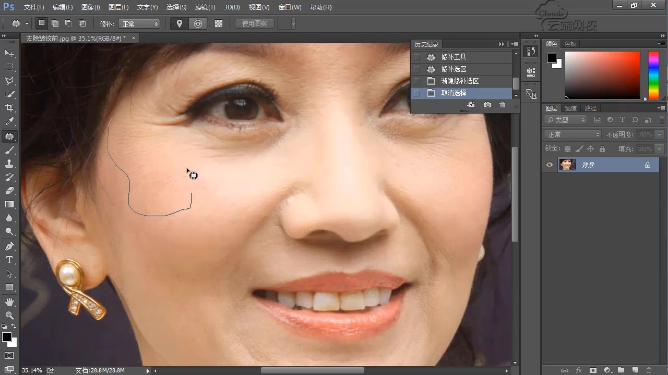Select the Gradient tool
This screenshot has width=668, height=375.
point(9,204)
